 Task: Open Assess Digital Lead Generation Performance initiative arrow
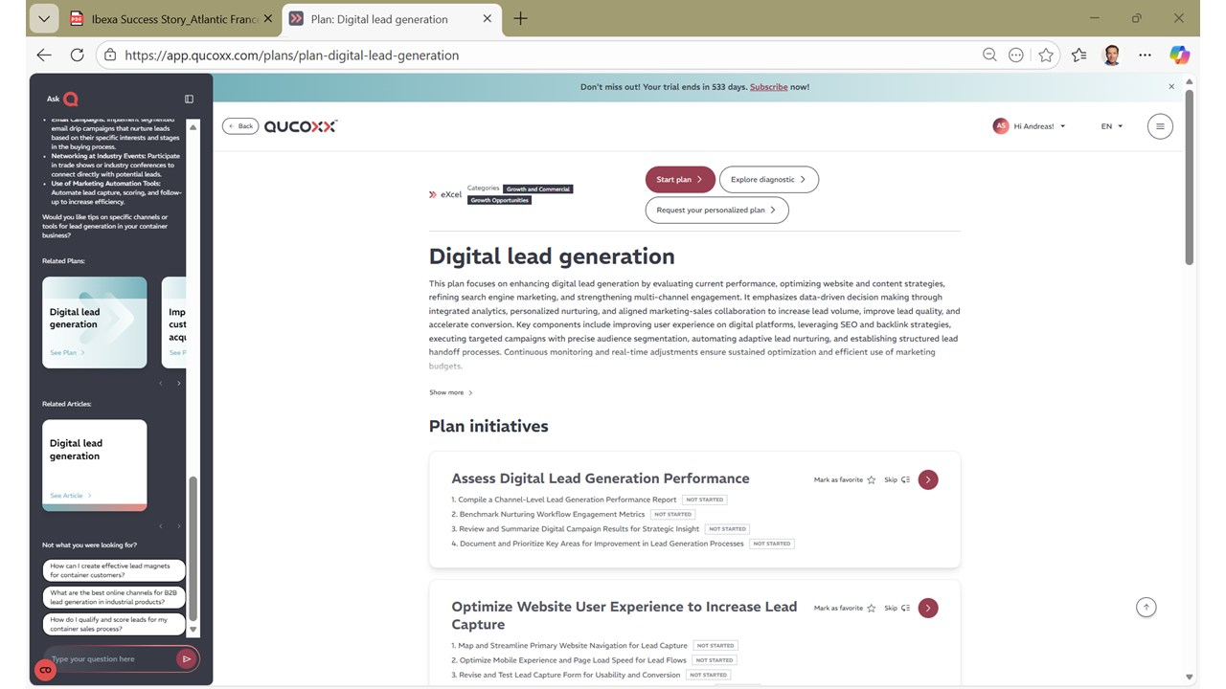[x=927, y=479]
